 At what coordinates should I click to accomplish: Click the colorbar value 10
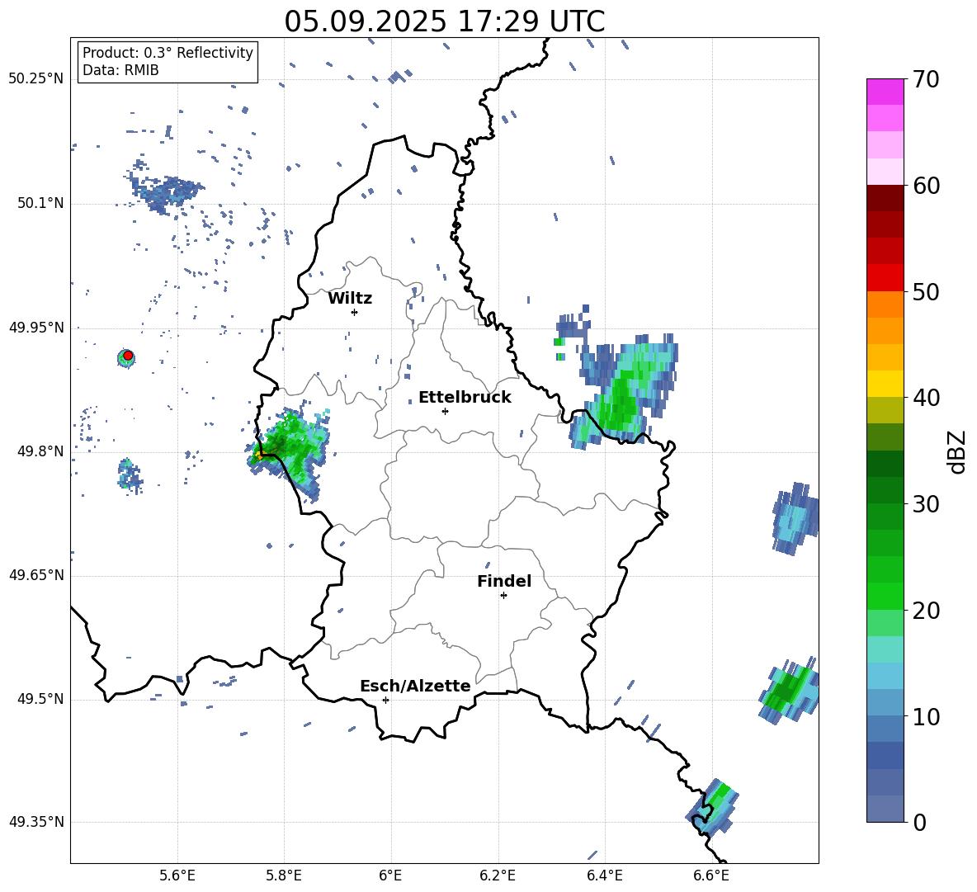coord(926,716)
